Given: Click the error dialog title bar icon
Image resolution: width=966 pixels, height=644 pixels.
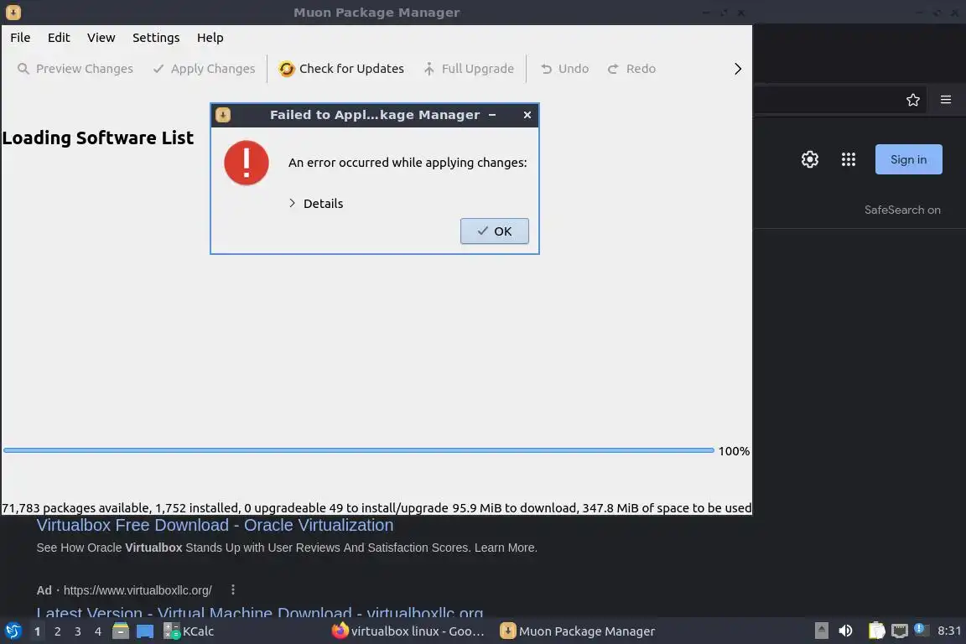Looking at the screenshot, I should (x=223, y=115).
